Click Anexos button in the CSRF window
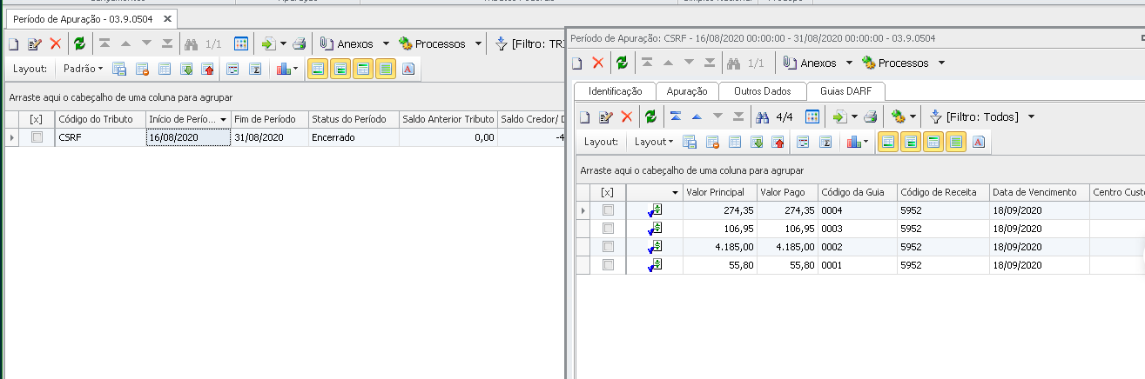1145x379 pixels. 810,63
